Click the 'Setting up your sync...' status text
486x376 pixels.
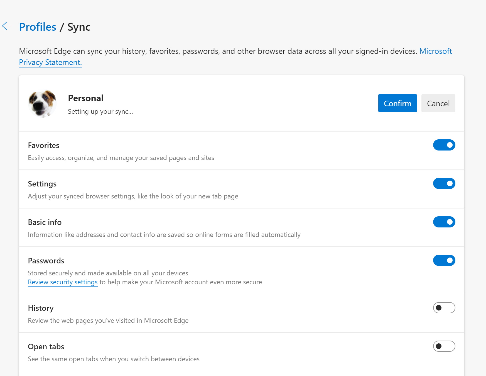point(100,111)
